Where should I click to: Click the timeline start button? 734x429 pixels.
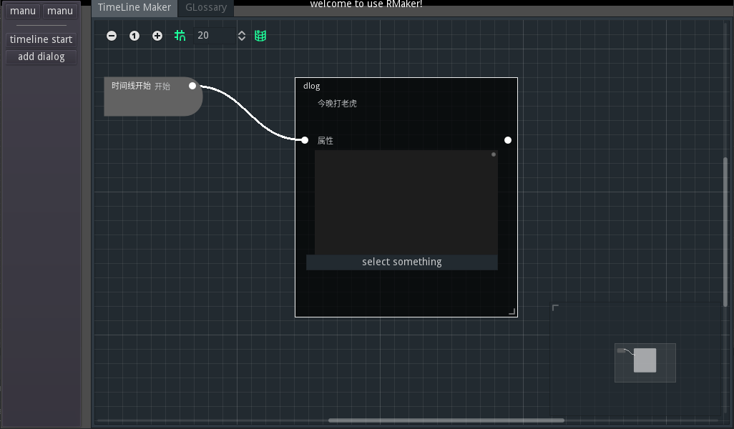point(41,39)
